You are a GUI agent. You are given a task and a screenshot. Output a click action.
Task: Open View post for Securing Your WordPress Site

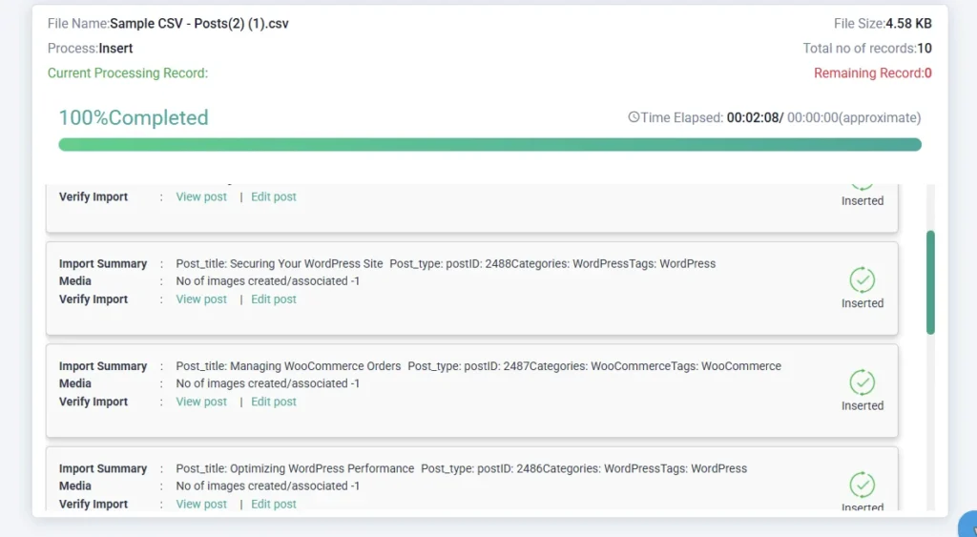tap(201, 299)
